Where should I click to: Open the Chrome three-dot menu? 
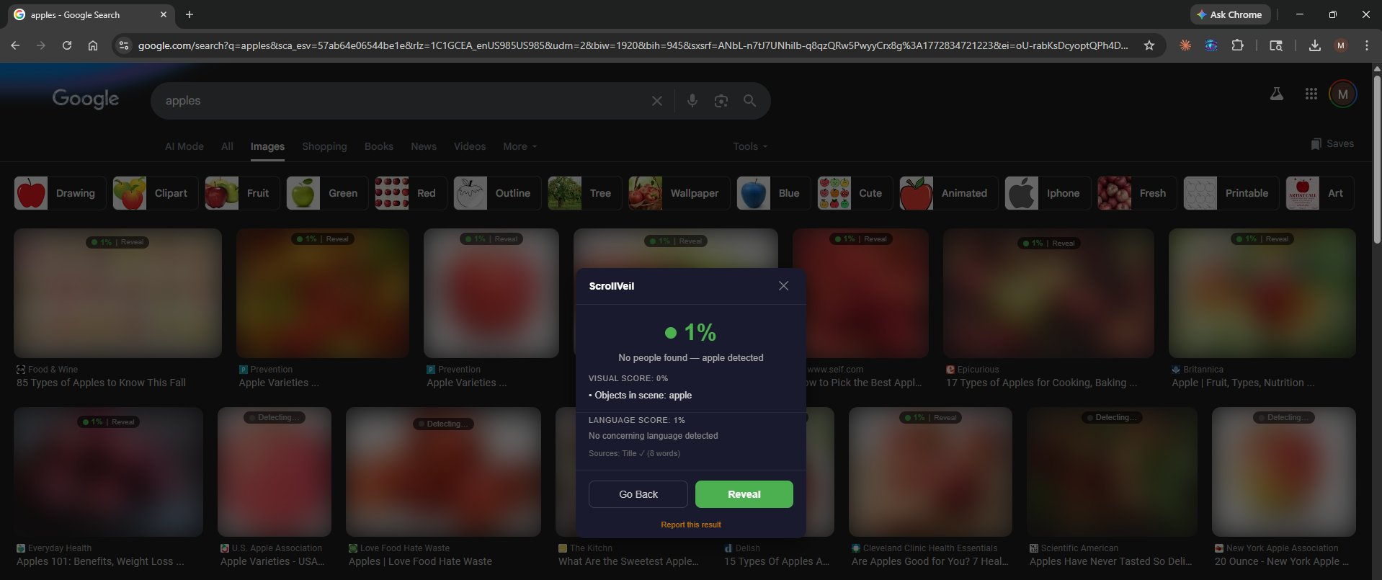[1366, 45]
